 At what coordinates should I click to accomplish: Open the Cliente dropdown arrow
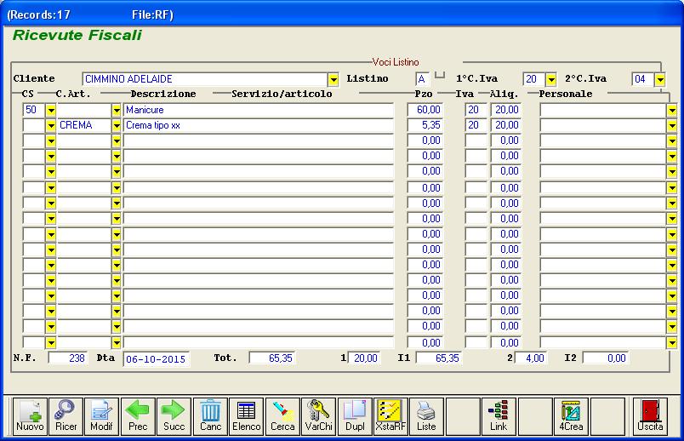333,79
